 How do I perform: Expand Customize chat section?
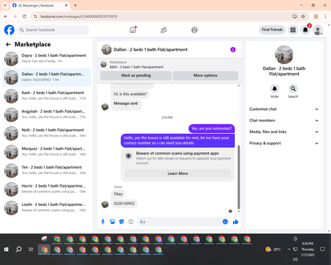[x=284, y=109]
